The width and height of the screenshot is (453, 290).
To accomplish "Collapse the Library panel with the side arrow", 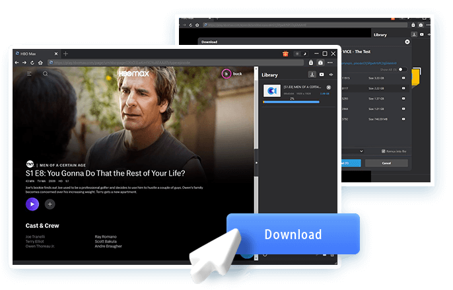I will (x=256, y=163).
